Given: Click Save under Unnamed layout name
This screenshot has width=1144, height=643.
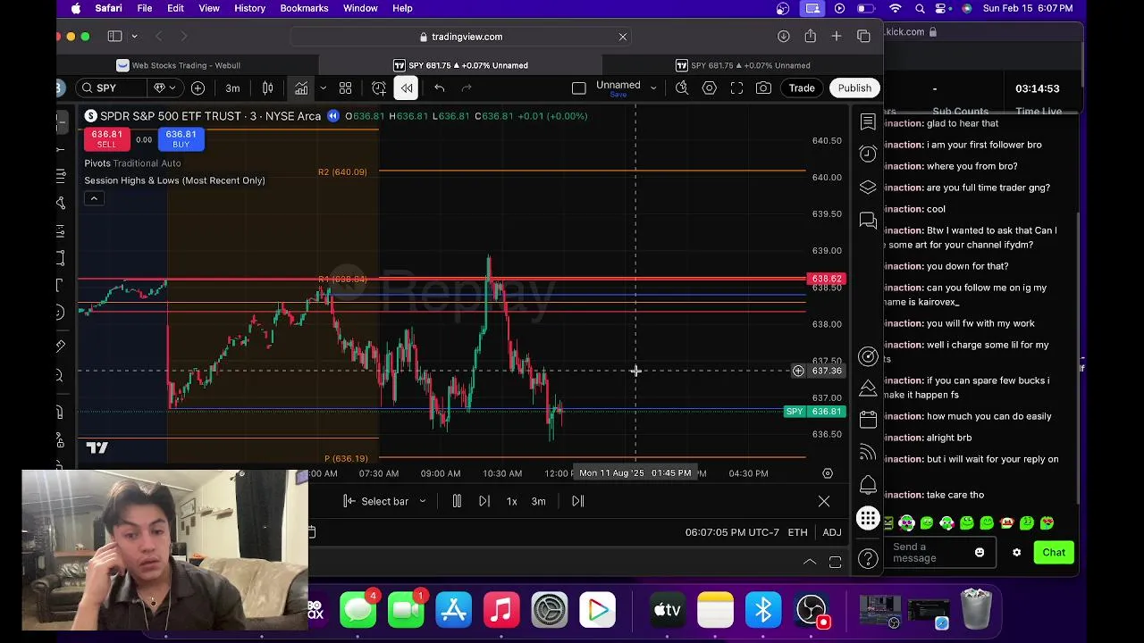Looking at the screenshot, I should [x=618, y=94].
